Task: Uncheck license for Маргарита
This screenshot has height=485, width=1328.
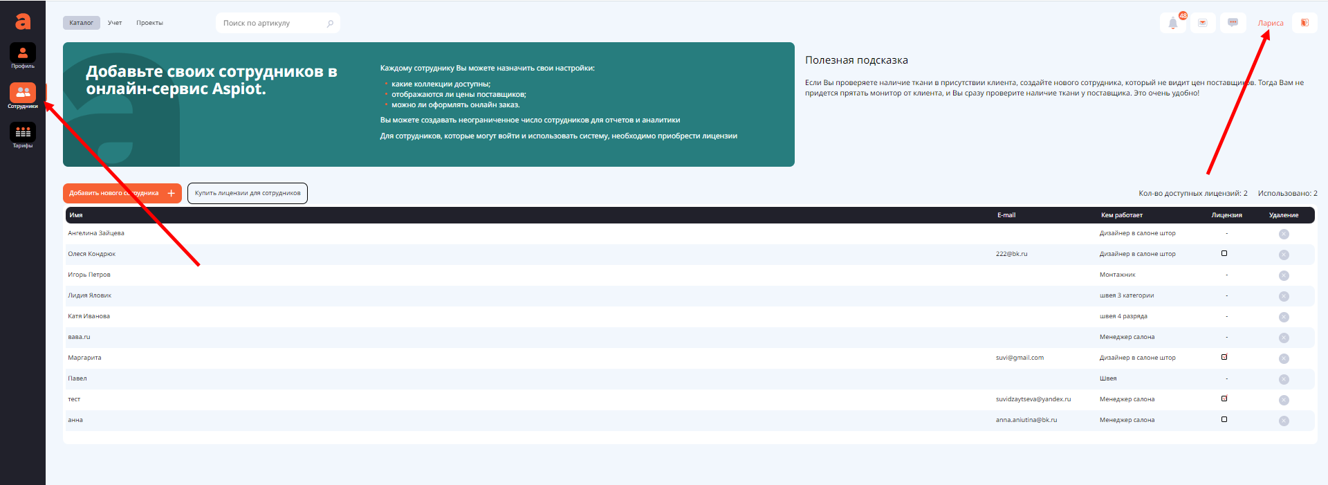Action: coord(1224,357)
